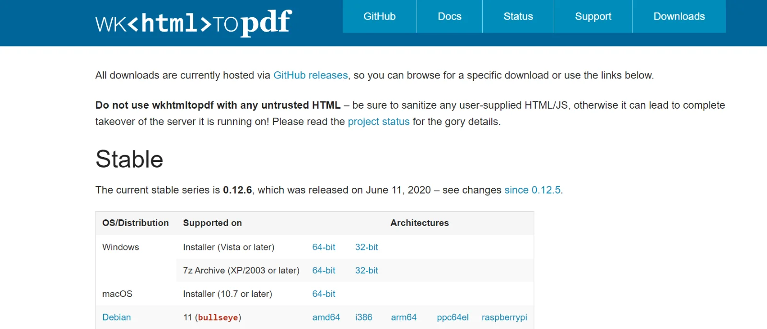Open the Docs navigation tab

tap(450, 16)
